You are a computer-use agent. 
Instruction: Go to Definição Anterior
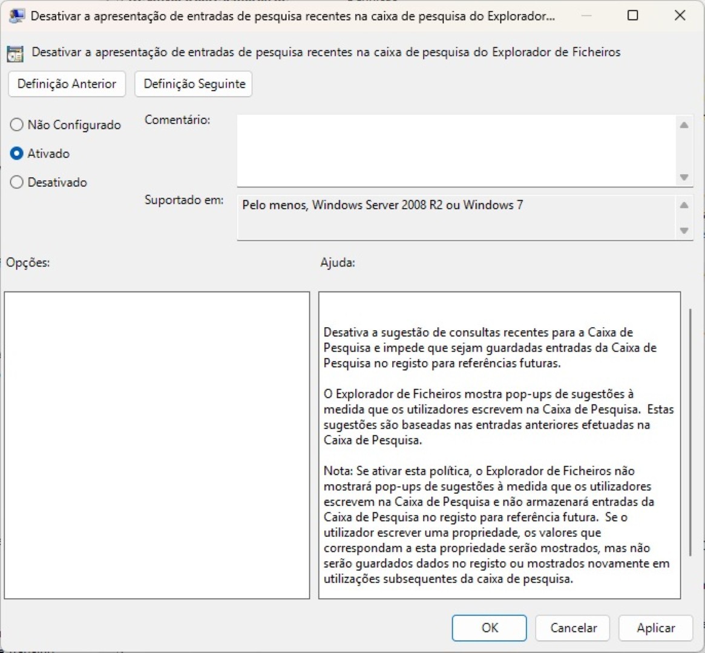click(x=67, y=84)
